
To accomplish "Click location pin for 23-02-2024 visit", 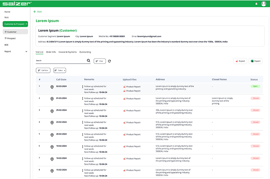I will click(52, 122).
